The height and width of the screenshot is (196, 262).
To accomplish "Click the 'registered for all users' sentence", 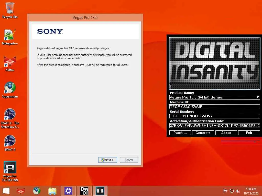I will [82, 65].
